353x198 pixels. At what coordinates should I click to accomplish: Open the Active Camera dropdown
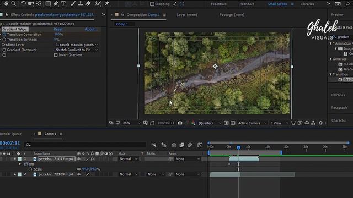click(252, 123)
